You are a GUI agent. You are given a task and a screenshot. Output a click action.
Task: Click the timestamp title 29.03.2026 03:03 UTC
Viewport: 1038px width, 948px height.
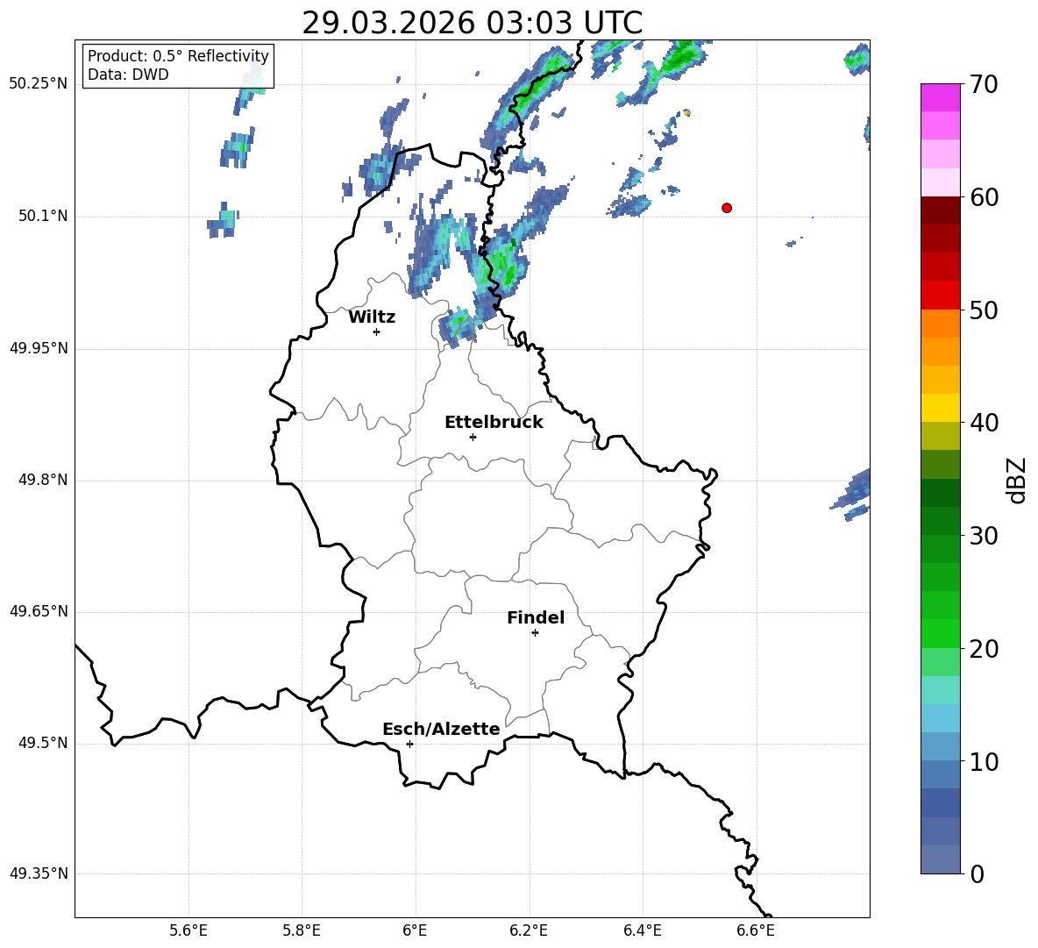(472, 23)
